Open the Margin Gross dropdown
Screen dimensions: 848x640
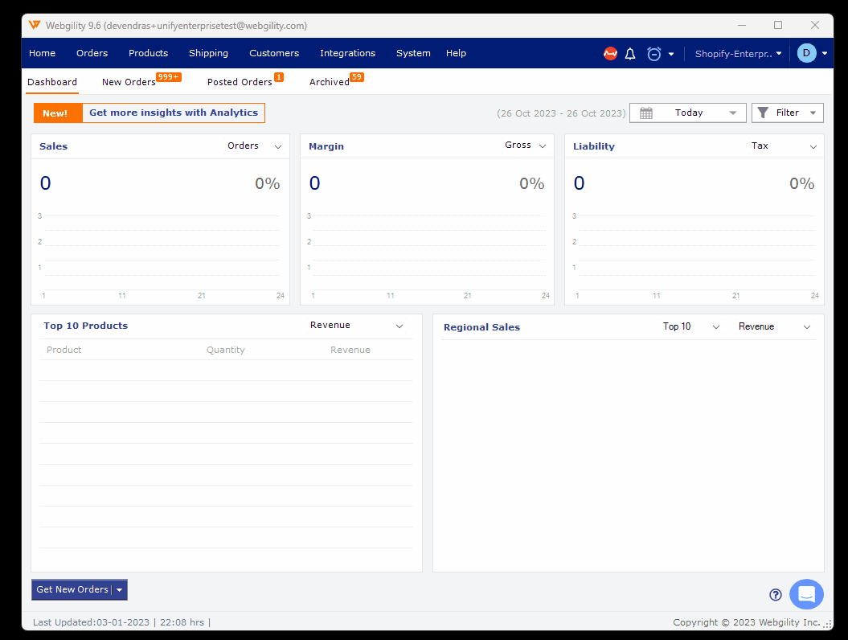(525, 146)
